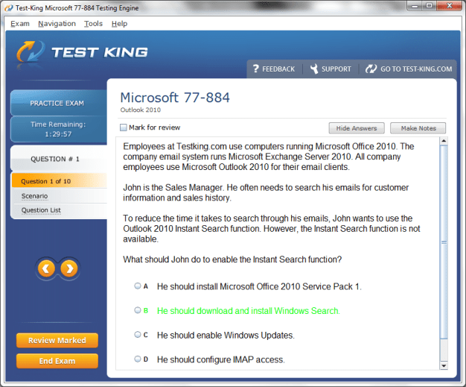Click the Time Remaining 1:29:57 display

58,129
